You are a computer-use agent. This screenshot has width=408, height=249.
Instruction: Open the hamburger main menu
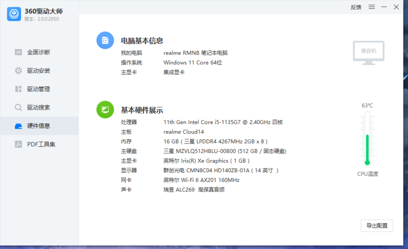[x=372, y=7]
